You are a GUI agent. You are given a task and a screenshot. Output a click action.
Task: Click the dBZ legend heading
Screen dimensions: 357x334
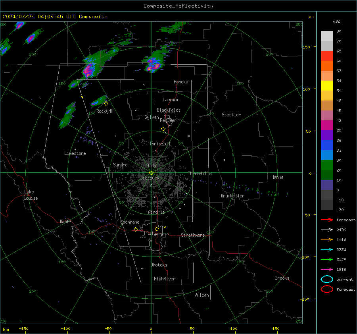[336, 21]
